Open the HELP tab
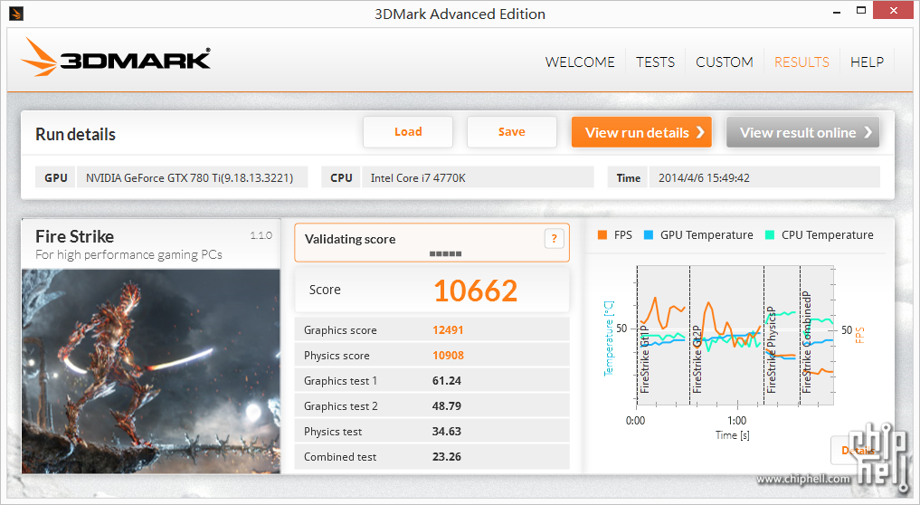 867,62
